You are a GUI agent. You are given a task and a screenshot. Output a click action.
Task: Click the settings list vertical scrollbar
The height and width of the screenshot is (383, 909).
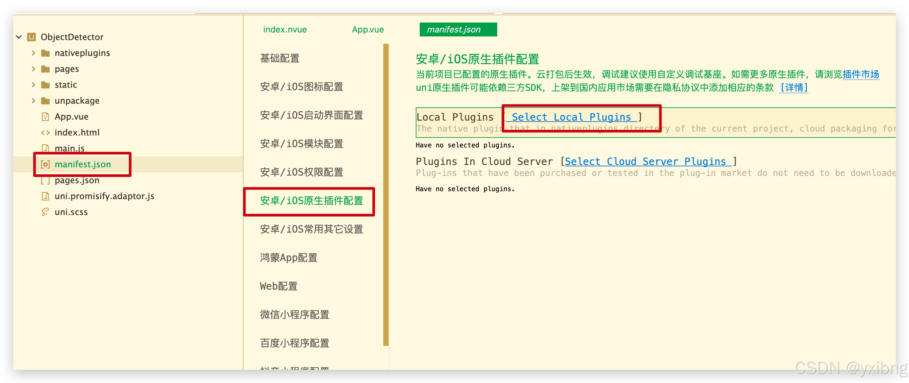[386, 194]
